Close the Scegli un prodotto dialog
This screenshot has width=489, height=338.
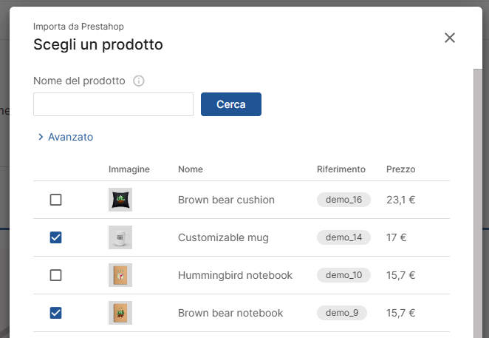[450, 38]
